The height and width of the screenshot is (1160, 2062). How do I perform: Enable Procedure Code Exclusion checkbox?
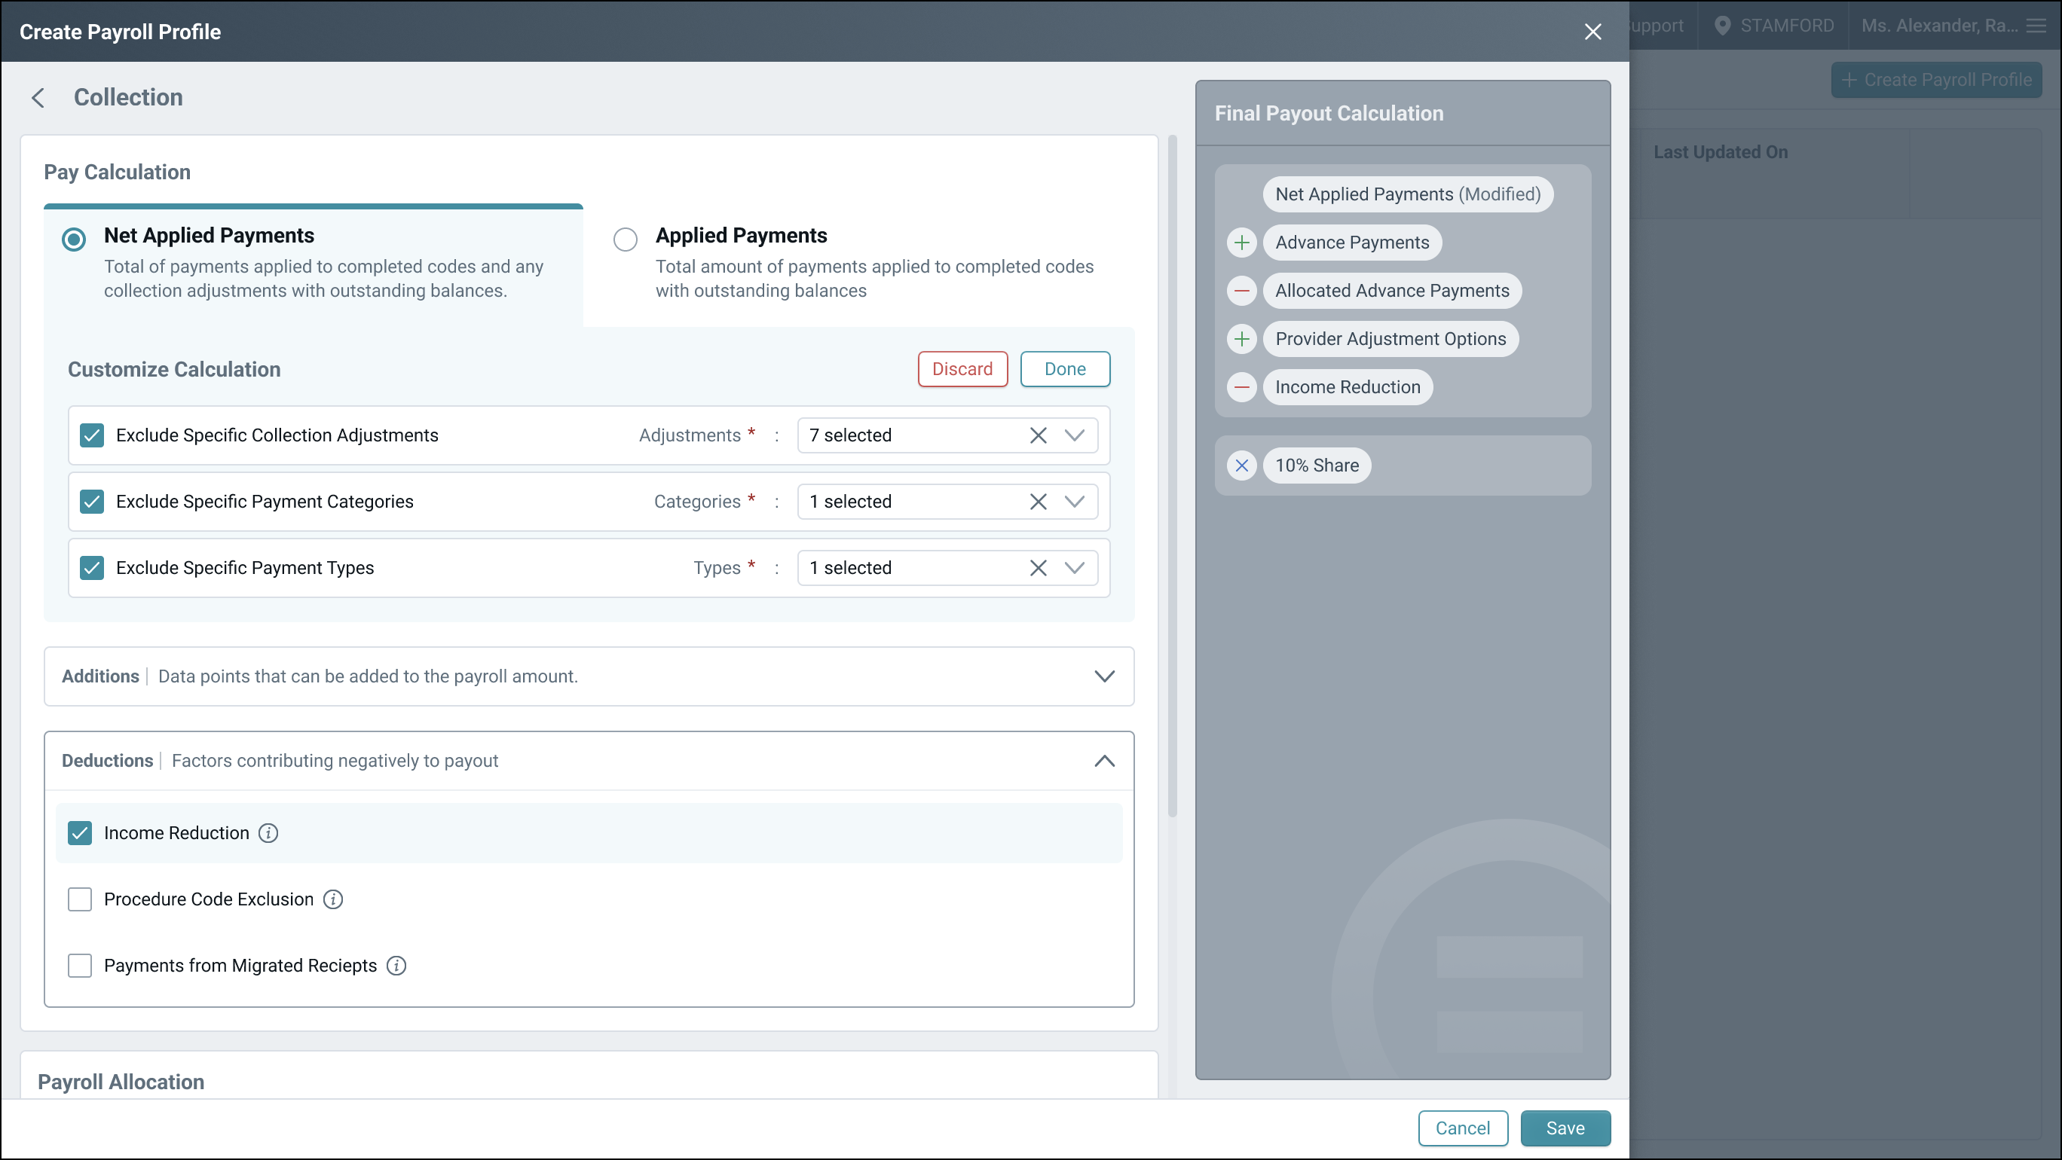(x=80, y=899)
